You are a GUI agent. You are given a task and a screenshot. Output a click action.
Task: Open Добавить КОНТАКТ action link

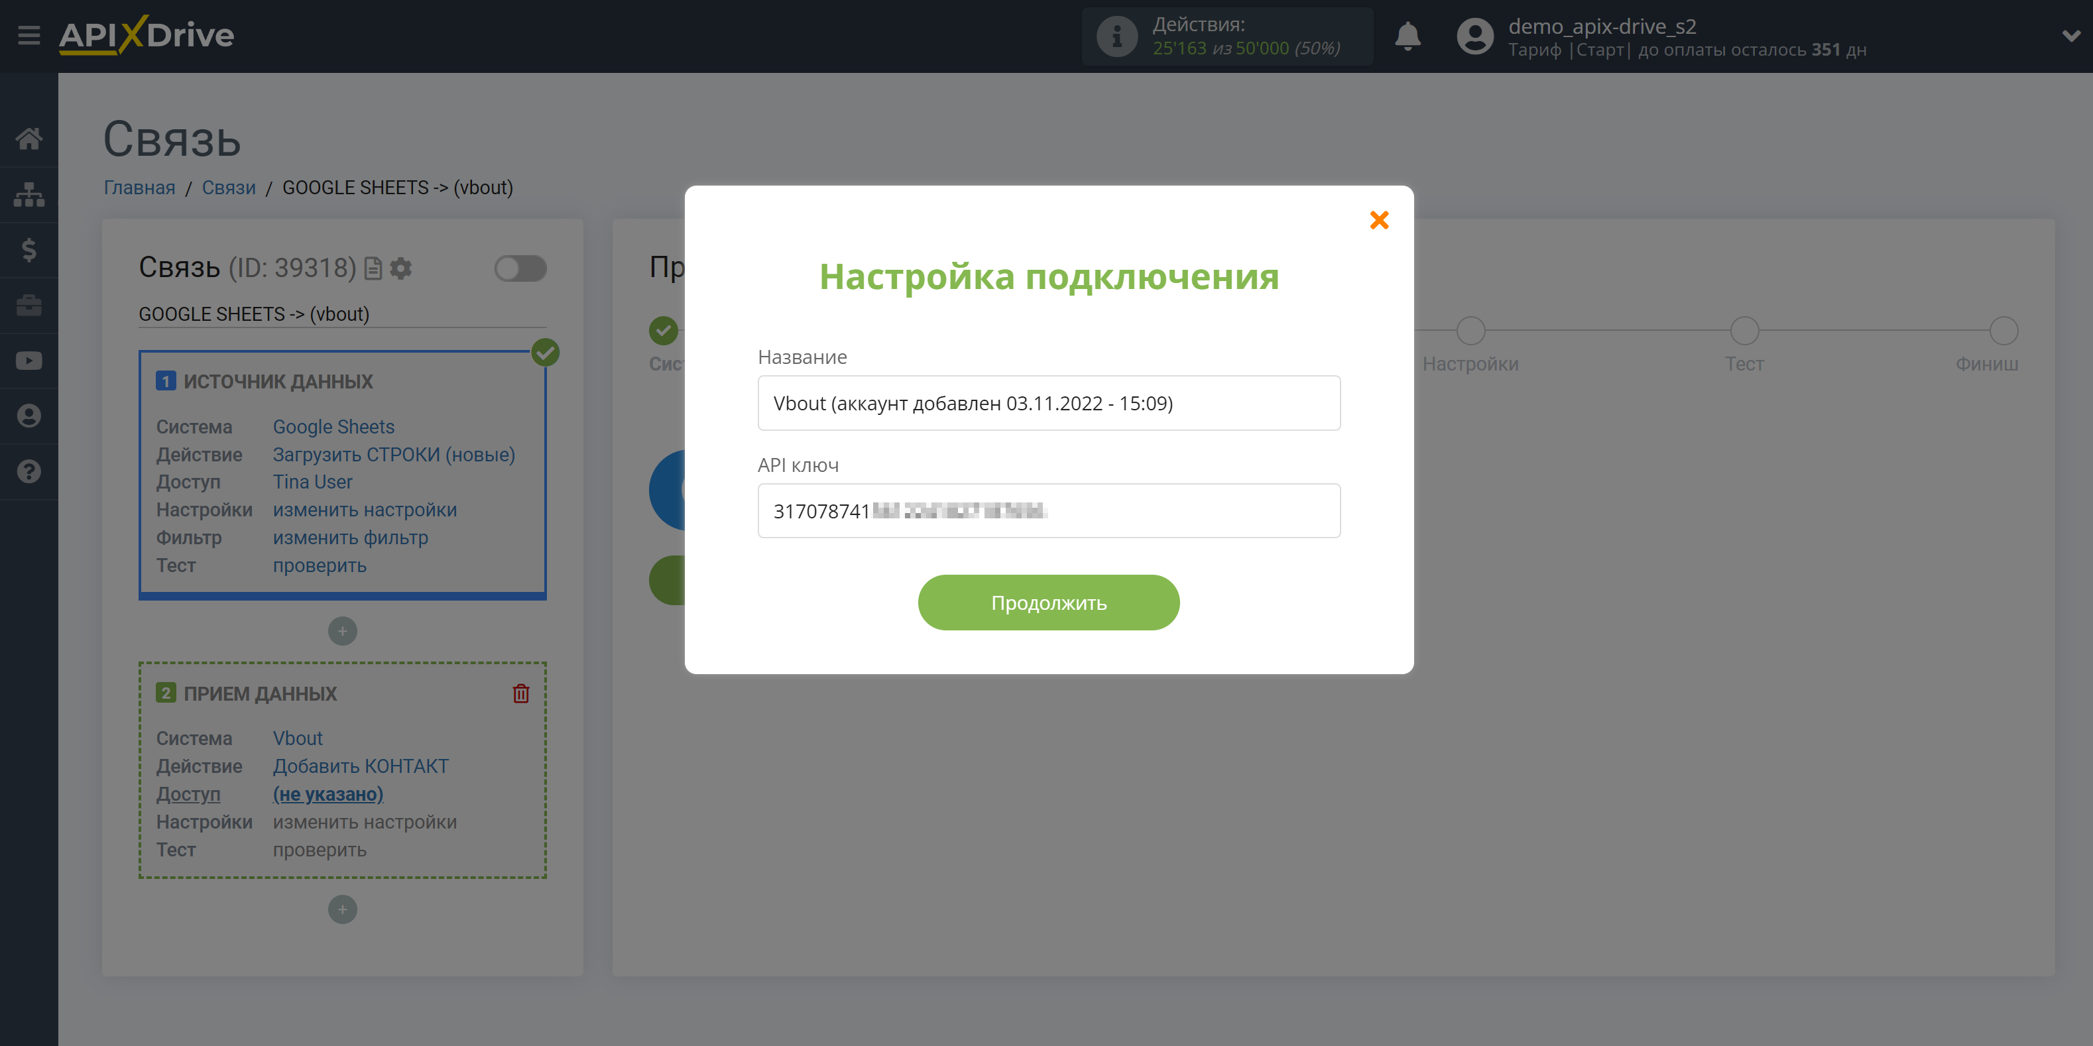click(x=360, y=766)
